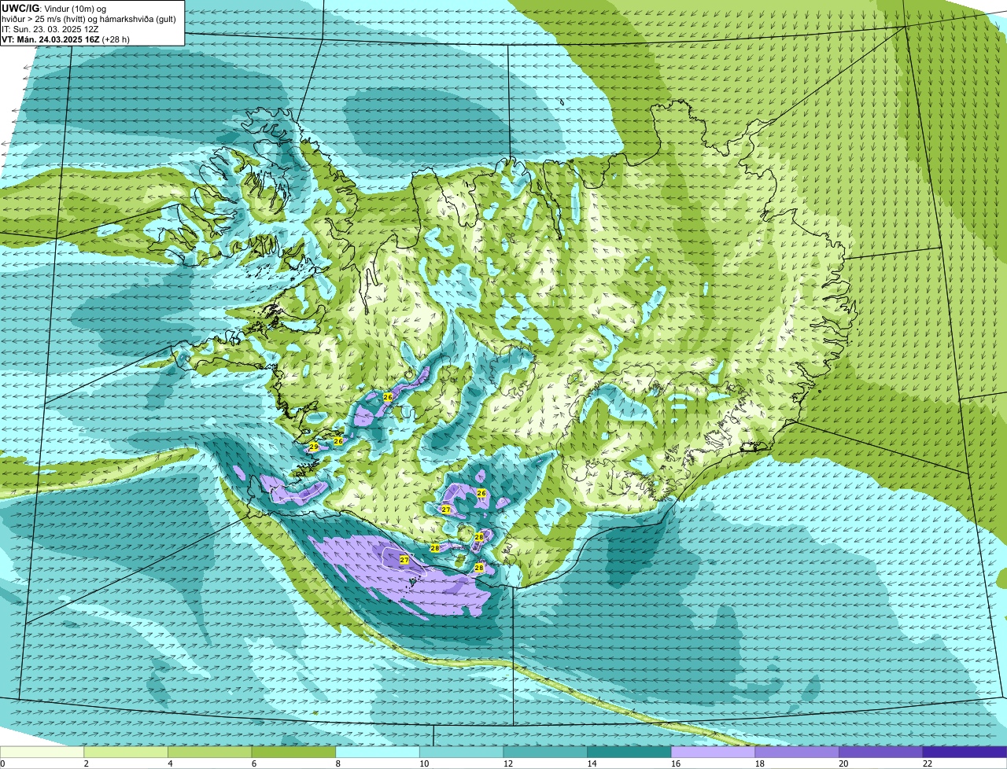The width and height of the screenshot is (1007, 769).
Task: Click the legend tick label "14"
Action: pyautogui.click(x=591, y=763)
